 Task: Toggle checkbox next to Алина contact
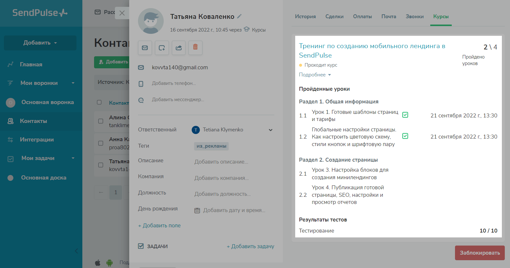(x=101, y=121)
